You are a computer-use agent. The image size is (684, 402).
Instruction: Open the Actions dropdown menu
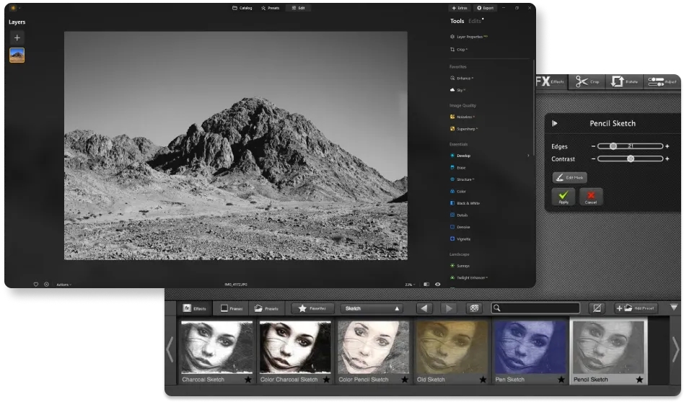click(63, 284)
